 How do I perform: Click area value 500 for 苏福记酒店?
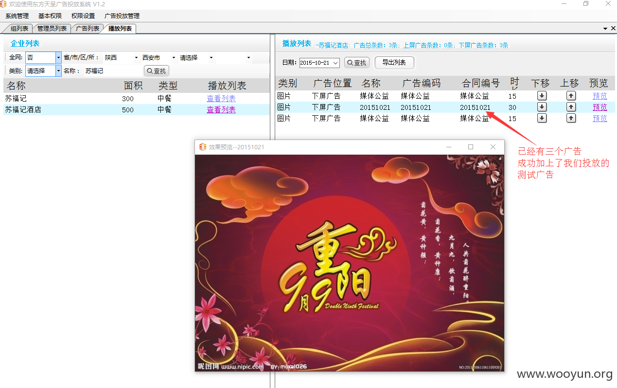128,110
